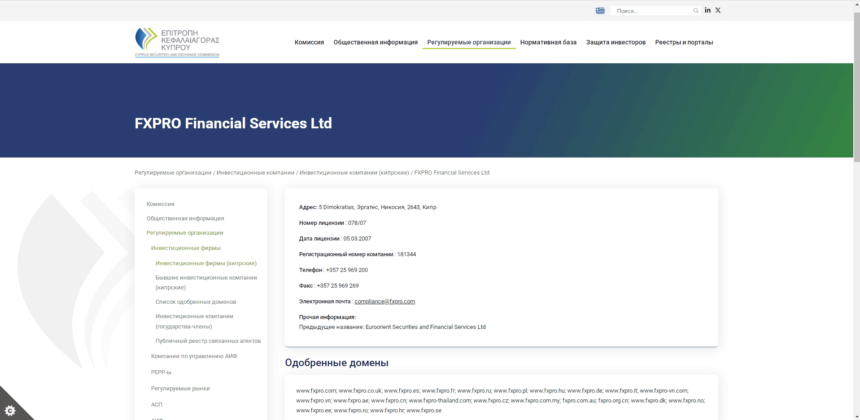Open Компании по управлению АИФ
Screen dimensions: 860x420
(x=194, y=356)
